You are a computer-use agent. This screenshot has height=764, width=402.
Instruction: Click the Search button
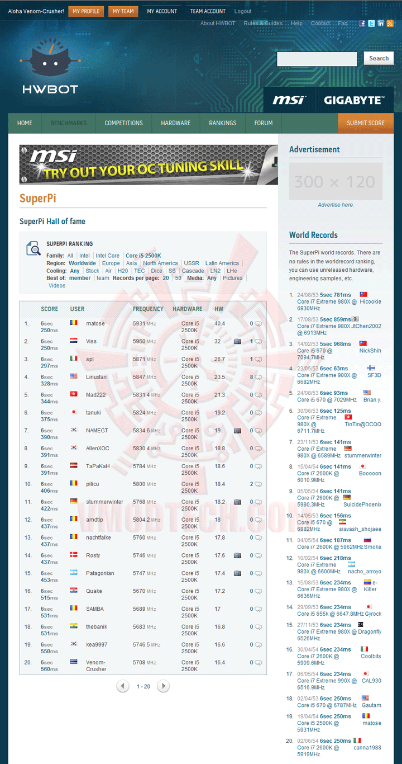[x=379, y=58]
